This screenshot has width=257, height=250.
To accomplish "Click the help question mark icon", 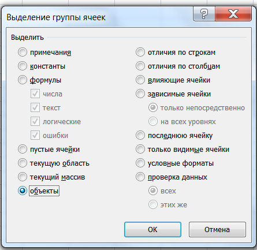I will 204,14.
